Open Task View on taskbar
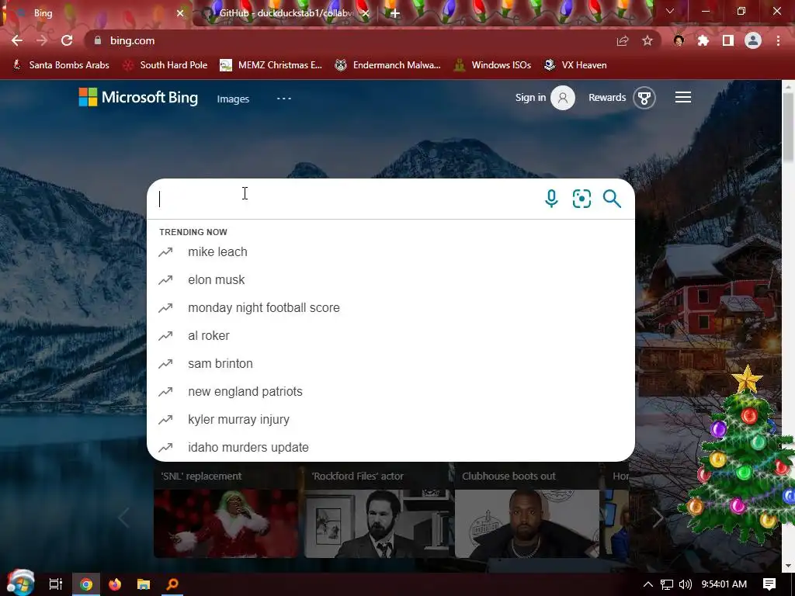Viewport: 795px width, 596px height. point(56,584)
